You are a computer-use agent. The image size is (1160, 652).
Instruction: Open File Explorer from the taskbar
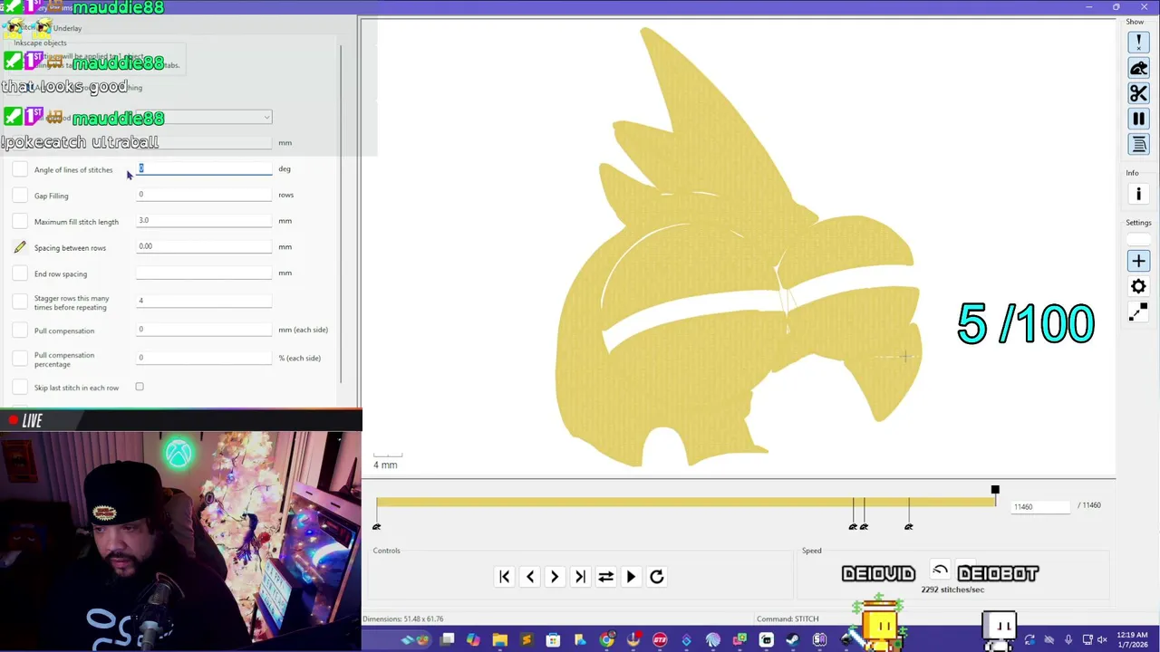[499, 640]
